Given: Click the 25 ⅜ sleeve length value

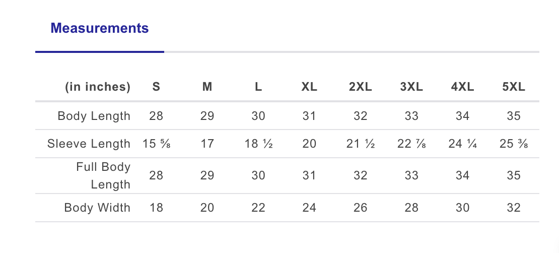Looking at the screenshot, I should coord(514,144).
